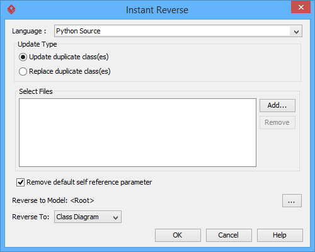315x252 pixels.
Task: Click the Remove button
Action: pos(277,122)
